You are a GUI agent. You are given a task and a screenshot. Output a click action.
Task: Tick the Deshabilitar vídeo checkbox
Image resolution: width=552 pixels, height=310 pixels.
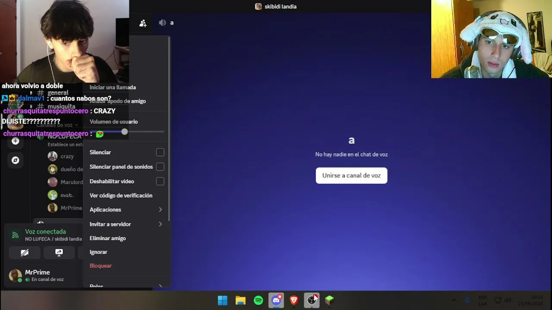(x=160, y=182)
